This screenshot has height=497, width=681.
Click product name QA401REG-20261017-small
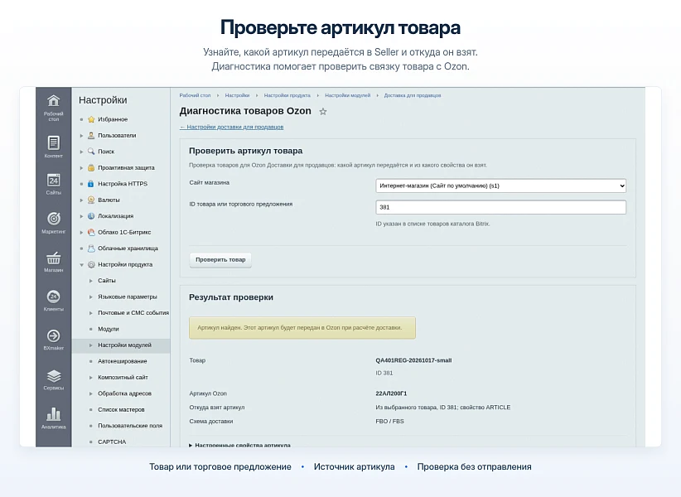point(413,360)
